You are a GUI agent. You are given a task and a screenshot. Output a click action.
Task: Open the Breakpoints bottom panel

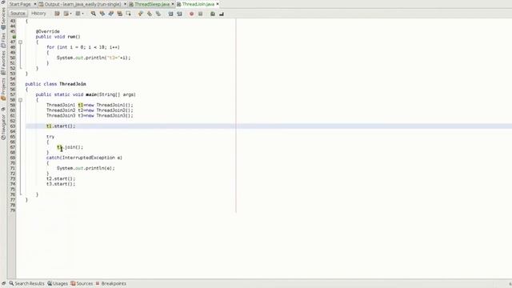click(110, 283)
